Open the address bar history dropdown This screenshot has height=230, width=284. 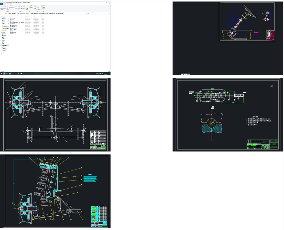point(86,14)
